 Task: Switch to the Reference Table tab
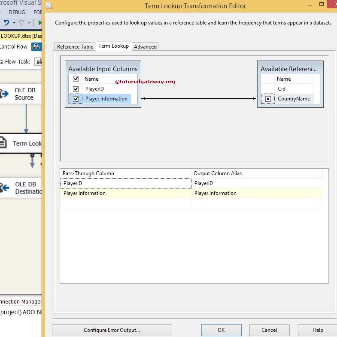(x=75, y=47)
